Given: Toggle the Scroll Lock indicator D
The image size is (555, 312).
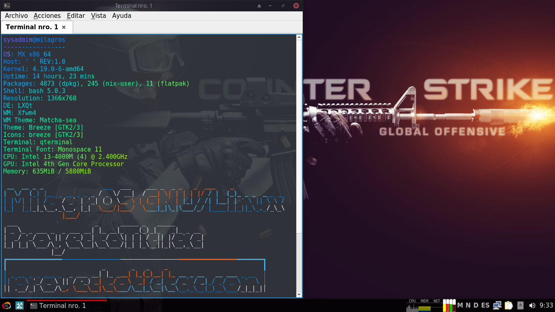Looking at the screenshot, I should click(476, 305).
